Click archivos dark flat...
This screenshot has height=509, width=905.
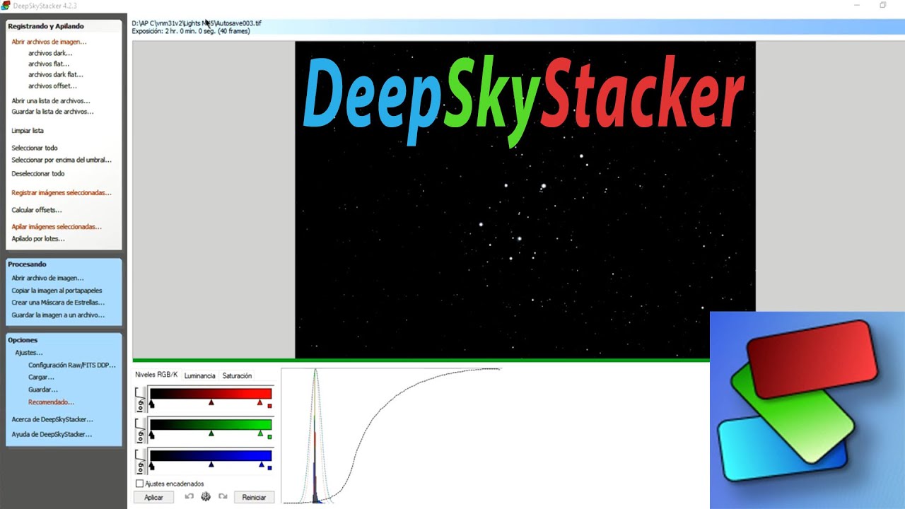click(56, 74)
